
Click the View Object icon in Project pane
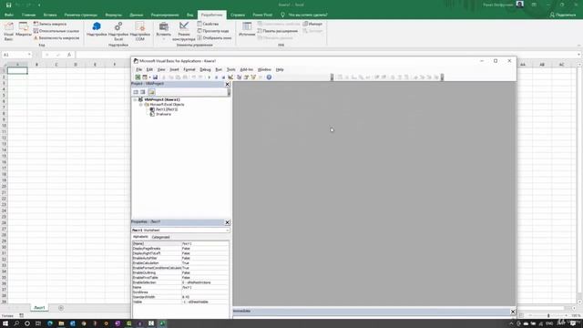[x=143, y=92]
